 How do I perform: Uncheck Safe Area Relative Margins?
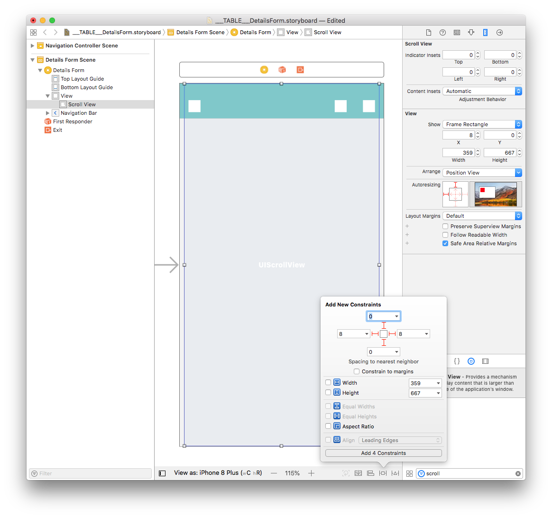[445, 243]
